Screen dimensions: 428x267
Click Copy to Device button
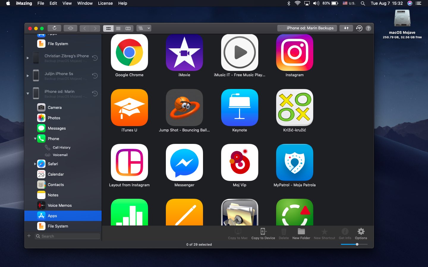click(x=263, y=233)
